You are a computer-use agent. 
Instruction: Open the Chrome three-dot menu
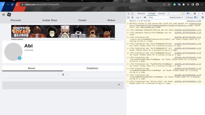tap(202, 4)
